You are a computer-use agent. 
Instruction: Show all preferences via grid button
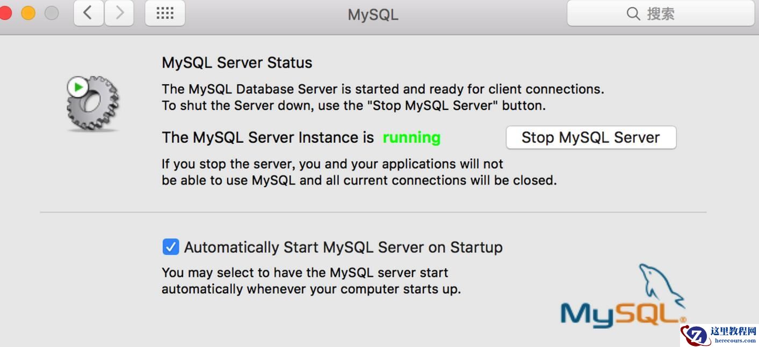(165, 13)
